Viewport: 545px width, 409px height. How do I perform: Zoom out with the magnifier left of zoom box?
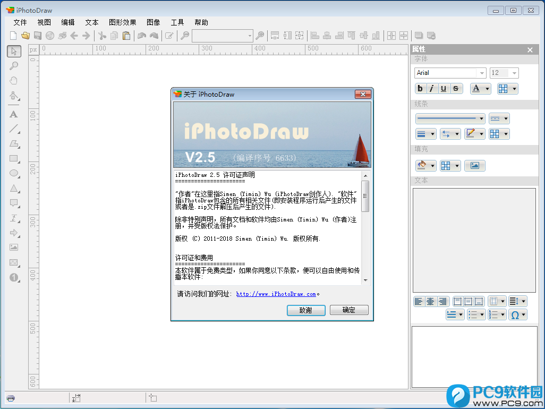click(185, 36)
